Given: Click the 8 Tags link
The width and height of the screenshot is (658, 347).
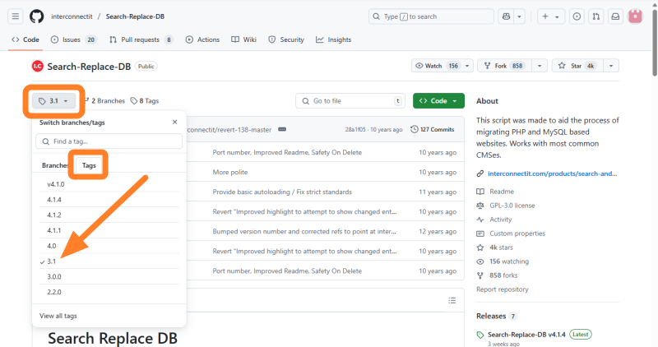Looking at the screenshot, I should click(x=145, y=100).
